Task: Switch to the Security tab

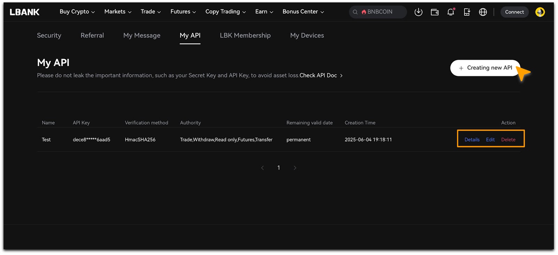Action: click(x=49, y=36)
